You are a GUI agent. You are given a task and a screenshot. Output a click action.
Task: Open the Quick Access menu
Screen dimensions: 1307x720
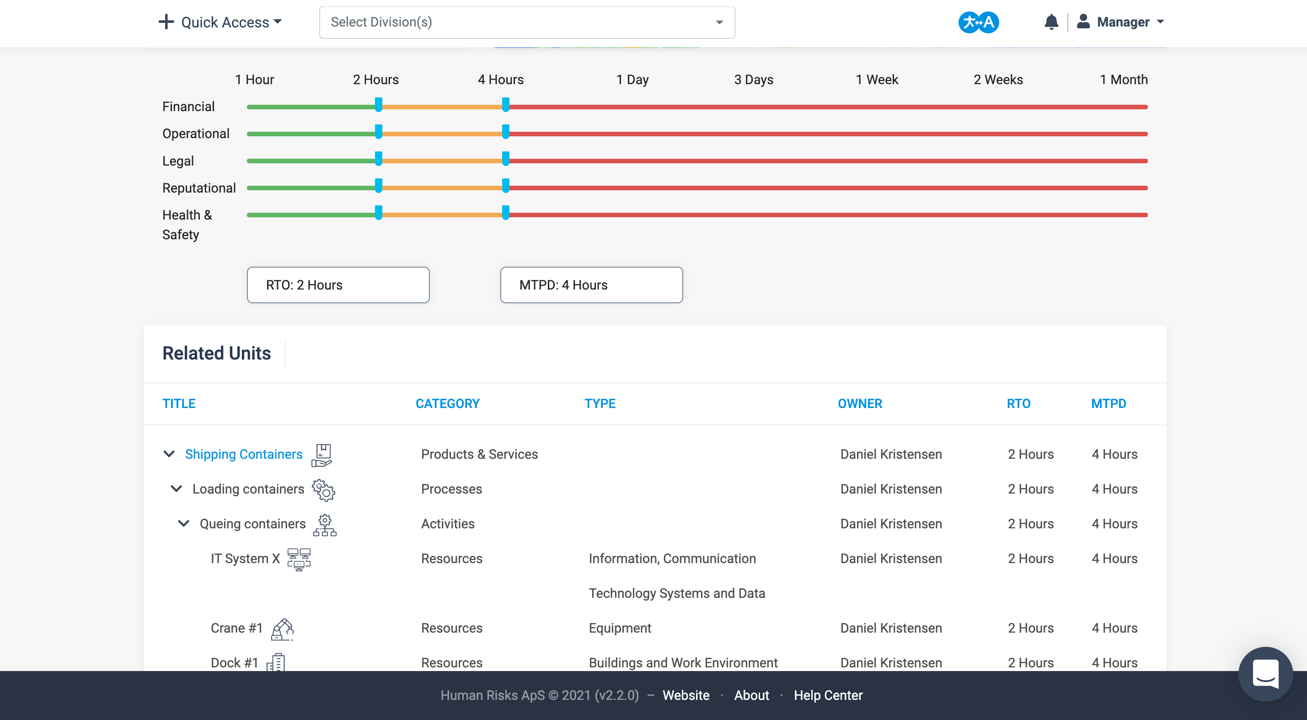tap(220, 22)
